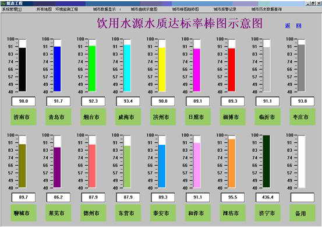Click the value field showing 93.4
The image size is (322, 227).
128,102
